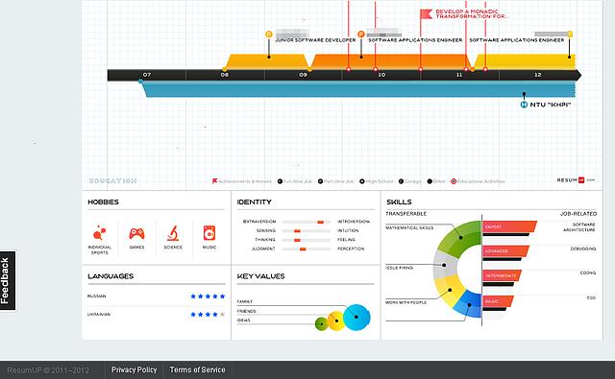Click the red achievement flag icon
The height and width of the screenshot is (379, 615).
[x=426, y=14]
